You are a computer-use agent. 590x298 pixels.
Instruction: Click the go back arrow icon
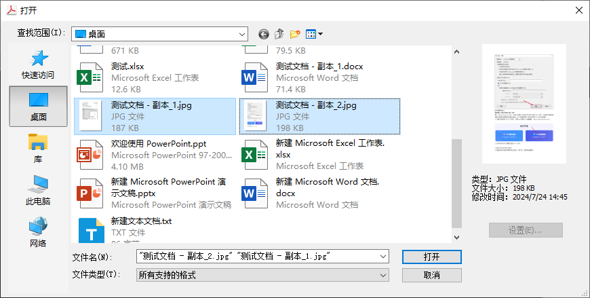click(264, 34)
